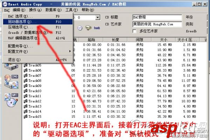Select 压缩选项 F11 menu entry

pyautogui.click(x=38, y=27)
